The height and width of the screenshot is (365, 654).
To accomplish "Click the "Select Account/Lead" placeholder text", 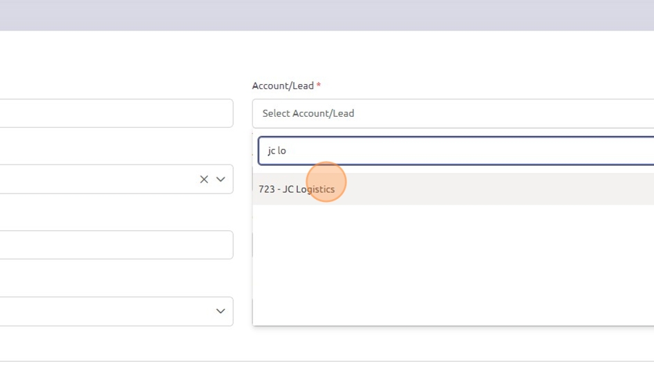I will (x=308, y=113).
